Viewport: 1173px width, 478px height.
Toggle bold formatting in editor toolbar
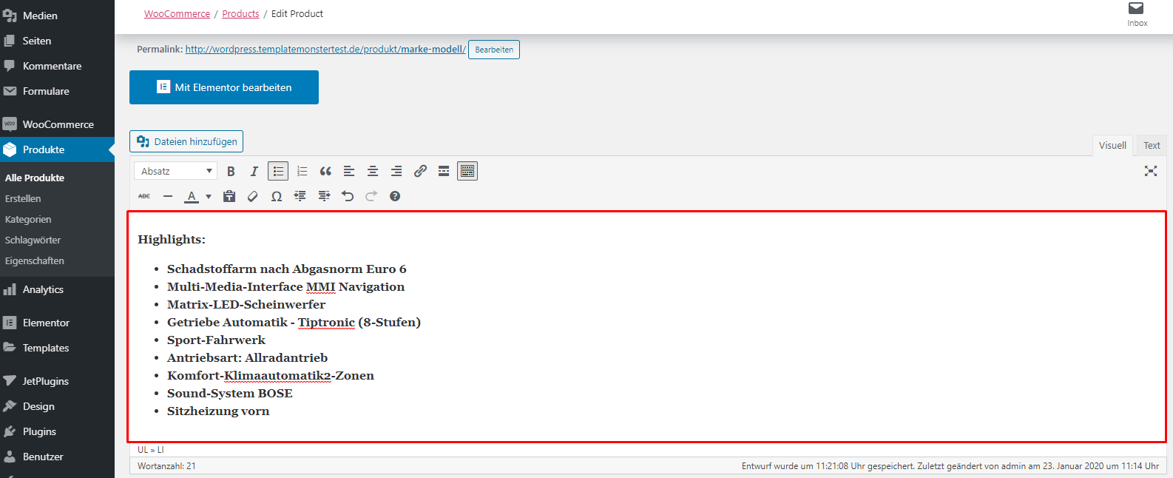(x=231, y=171)
